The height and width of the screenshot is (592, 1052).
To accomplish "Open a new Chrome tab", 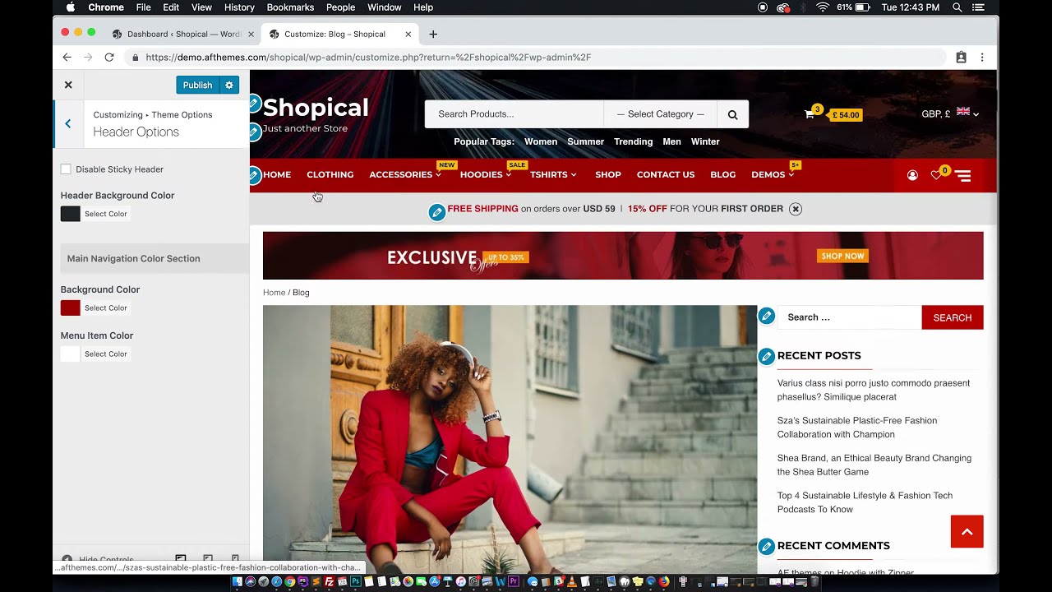I will 433,34.
